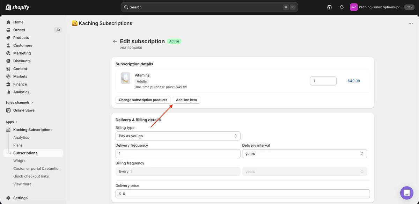Click the search magnifier icon
This screenshot has width=419, height=204.
point(126,7)
